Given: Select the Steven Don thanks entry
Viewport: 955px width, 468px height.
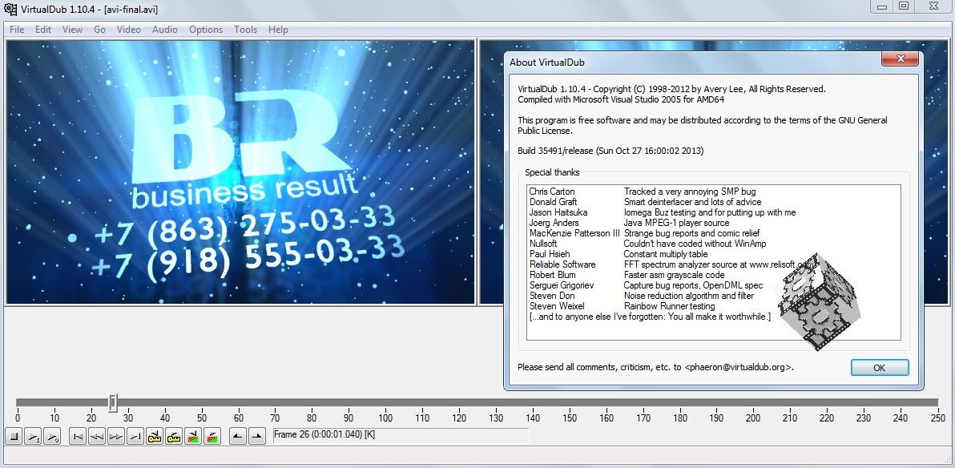Looking at the screenshot, I should (552, 296).
